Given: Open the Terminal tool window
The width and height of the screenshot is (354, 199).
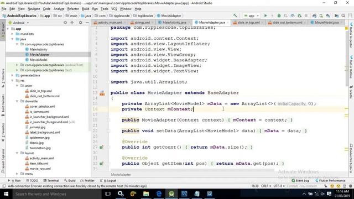Looking at the screenshot, I should coord(51,181).
